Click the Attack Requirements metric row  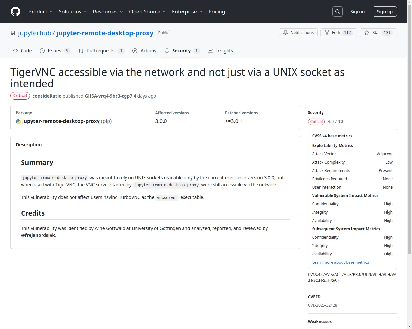click(352, 171)
